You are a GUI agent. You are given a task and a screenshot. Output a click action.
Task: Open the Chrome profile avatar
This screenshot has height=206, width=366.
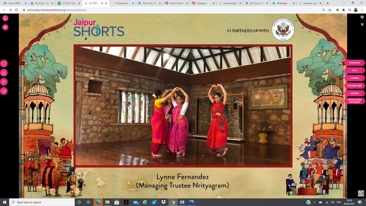(356, 10)
